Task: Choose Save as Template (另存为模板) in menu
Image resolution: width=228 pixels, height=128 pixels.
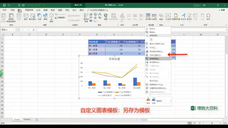Action: (x=158, y=55)
